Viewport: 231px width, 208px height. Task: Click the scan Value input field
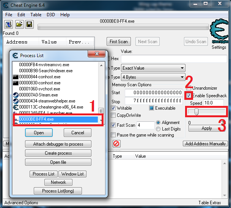pyautogui.click(x=174, y=59)
